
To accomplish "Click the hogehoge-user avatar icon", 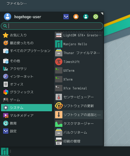I will pyautogui.click(x=8, y=17).
